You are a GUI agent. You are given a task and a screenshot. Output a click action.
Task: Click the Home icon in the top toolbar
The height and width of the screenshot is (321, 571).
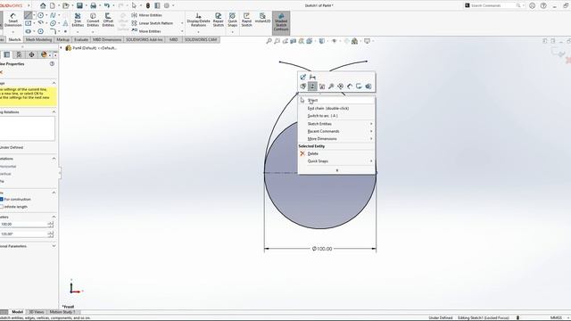click(43, 5)
